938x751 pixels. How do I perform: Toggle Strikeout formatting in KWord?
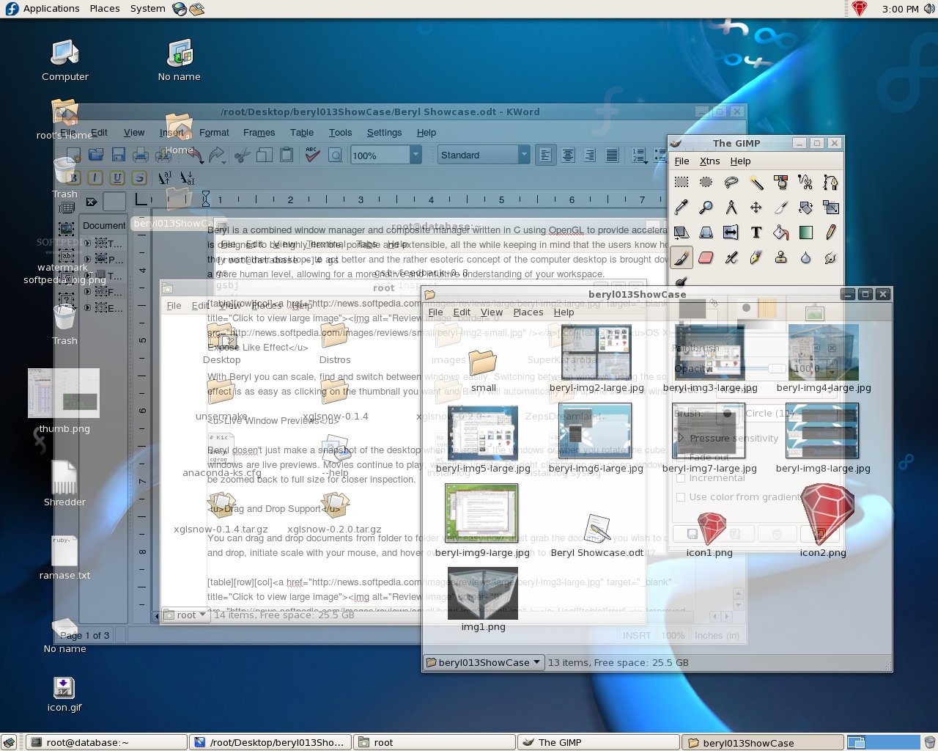(139, 177)
